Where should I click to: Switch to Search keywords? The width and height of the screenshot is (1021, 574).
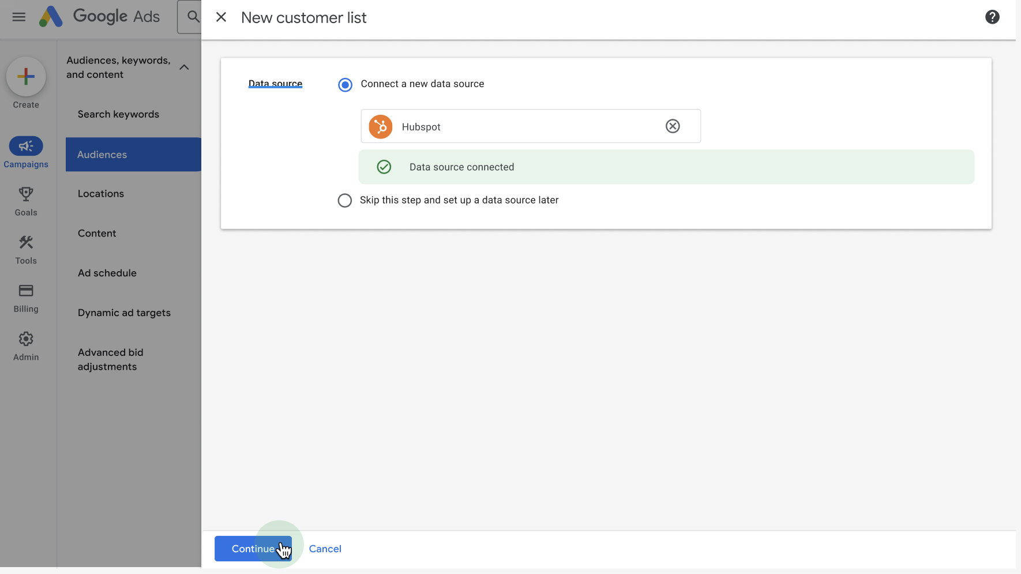118,114
